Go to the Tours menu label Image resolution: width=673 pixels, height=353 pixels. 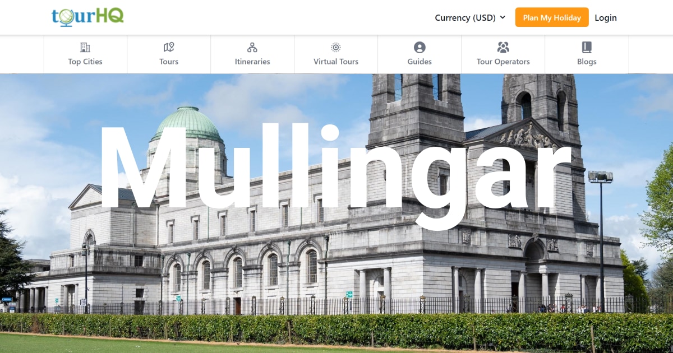click(x=169, y=62)
